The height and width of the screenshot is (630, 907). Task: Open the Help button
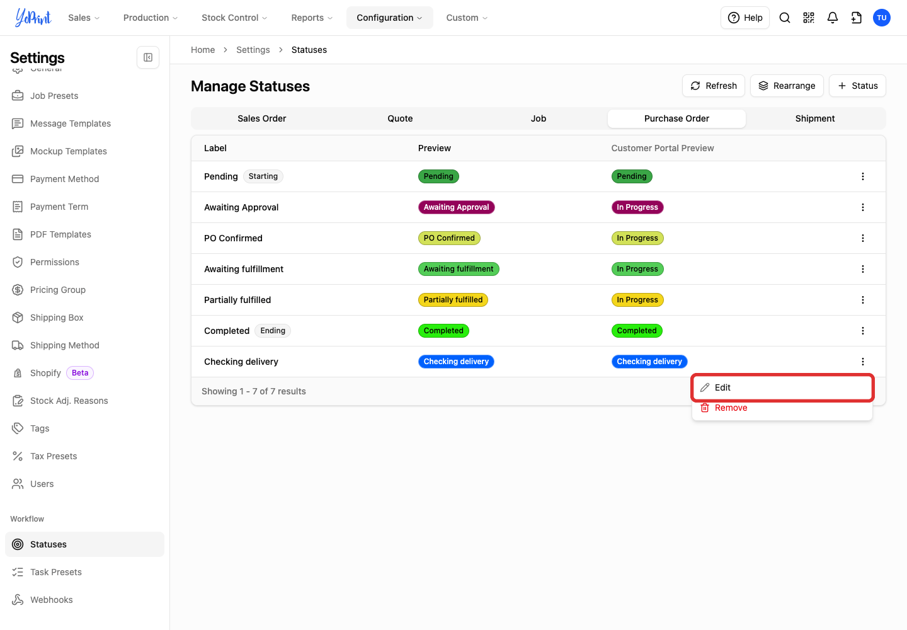click(745, 18)
